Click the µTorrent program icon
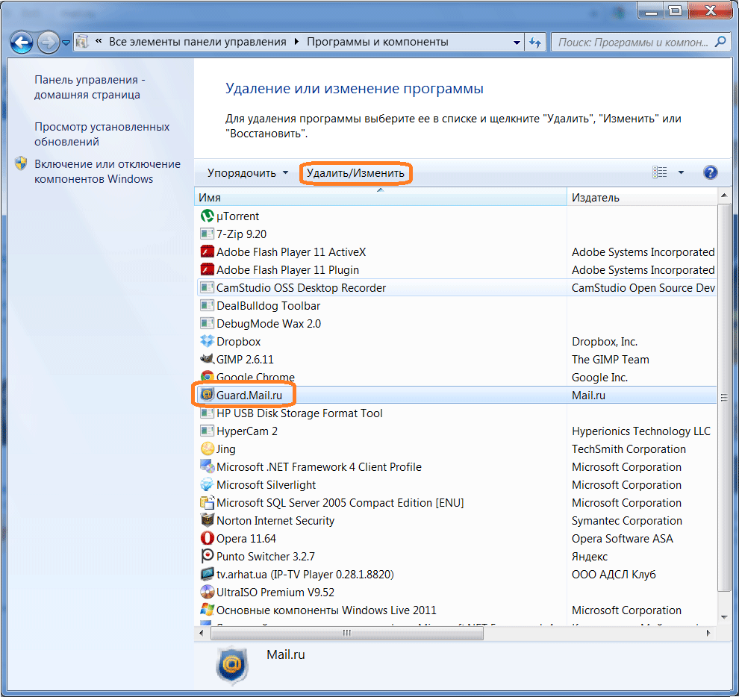 (207, 216)
